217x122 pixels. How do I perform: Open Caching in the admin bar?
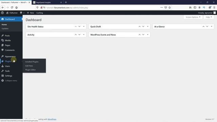coord(40,13)
